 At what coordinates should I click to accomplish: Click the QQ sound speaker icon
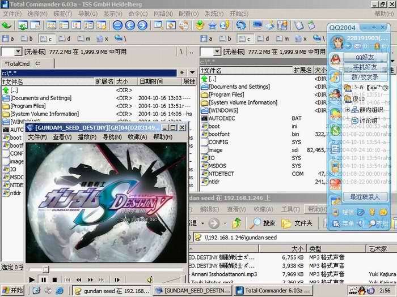point(359,223)
